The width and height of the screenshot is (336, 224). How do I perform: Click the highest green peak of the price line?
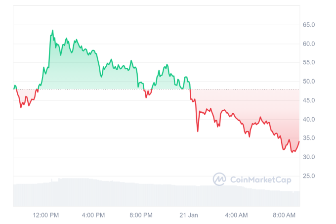coord(52,30)
